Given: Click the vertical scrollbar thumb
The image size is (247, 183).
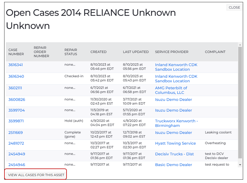Looking at the screenshot, I should (240, 103).
